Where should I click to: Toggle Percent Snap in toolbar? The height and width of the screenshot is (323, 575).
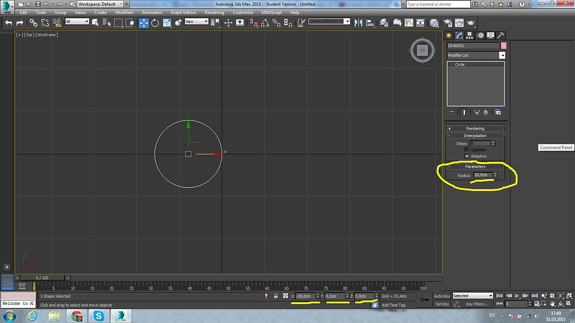276,23
